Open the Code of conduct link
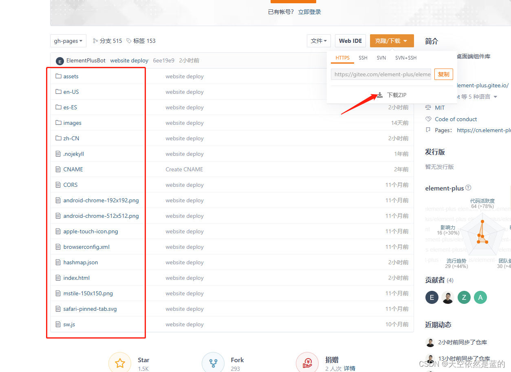Screen dimensions: 511x372 pyautogui.click(x=456, y=119)
